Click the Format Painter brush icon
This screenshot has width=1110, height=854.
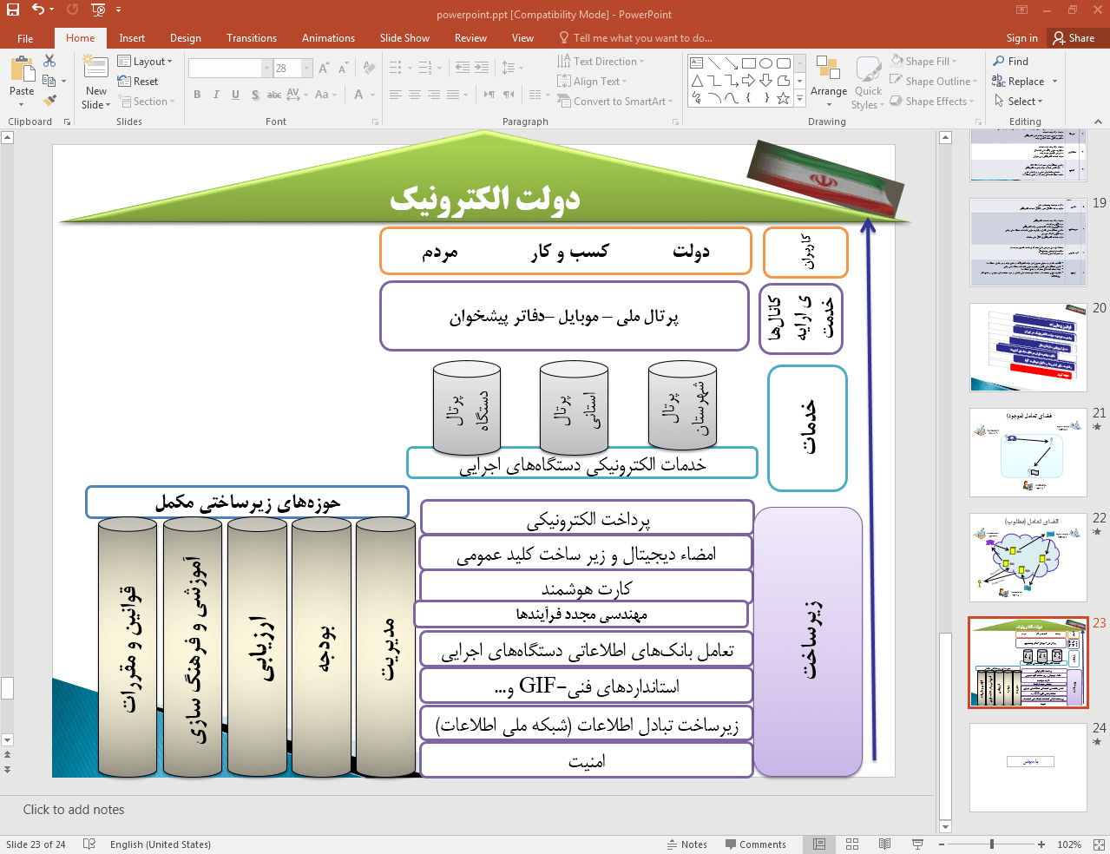pos(49,99)
